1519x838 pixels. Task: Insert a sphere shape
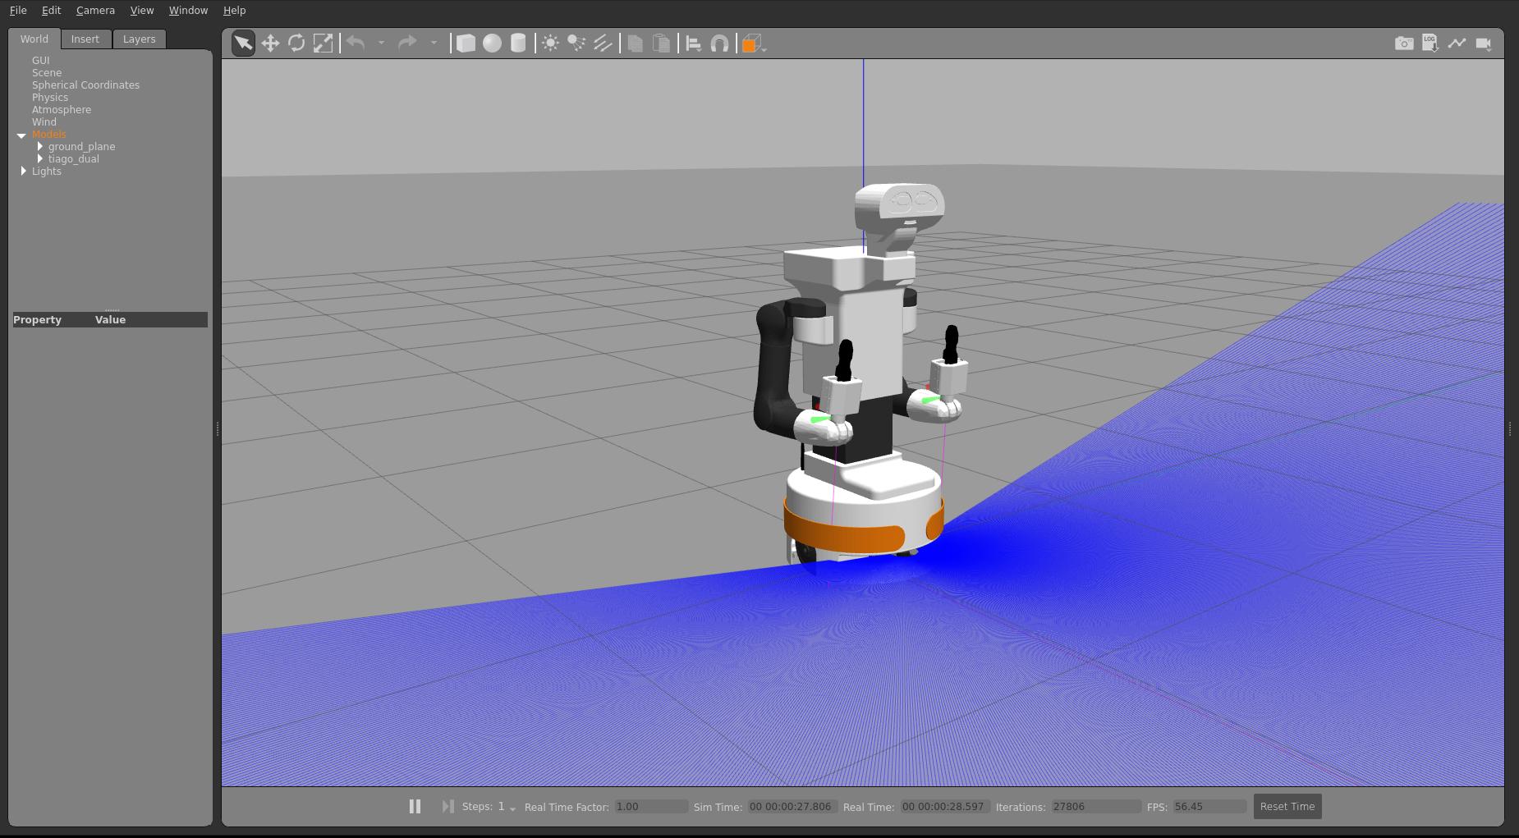[x=492, y=44]
